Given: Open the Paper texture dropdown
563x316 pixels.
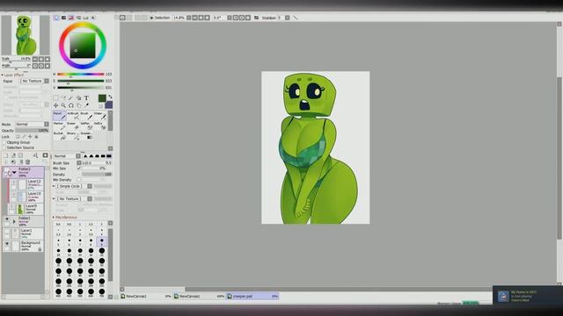Looking at the screenshot, I should pos(35,81).
